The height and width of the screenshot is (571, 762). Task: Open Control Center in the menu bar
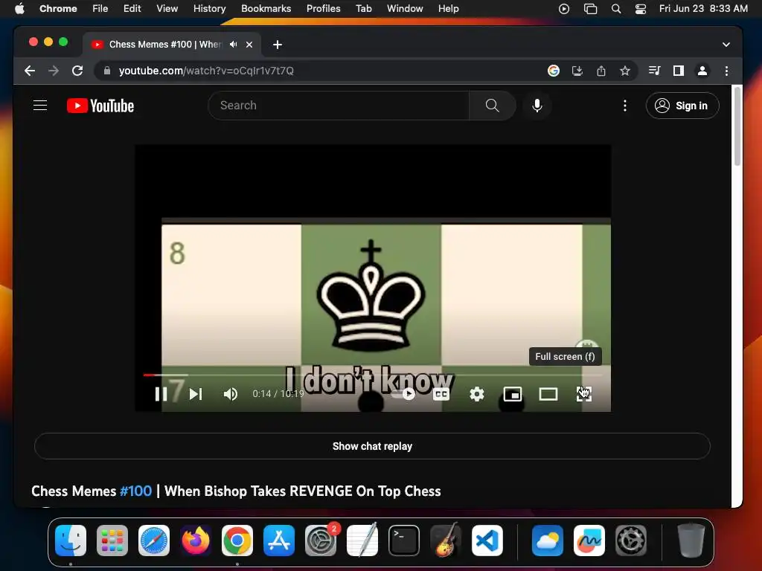tap(641, 8)
